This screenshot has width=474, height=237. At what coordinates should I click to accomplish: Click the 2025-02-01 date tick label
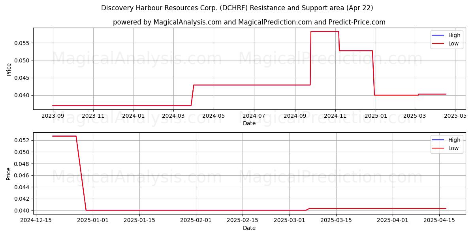(x=196, y=221)
